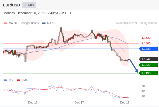The height and width of the screenshot is (107, 159).
Task: Click the RSI blue legend swatch
Action: [x=5, y=80]
